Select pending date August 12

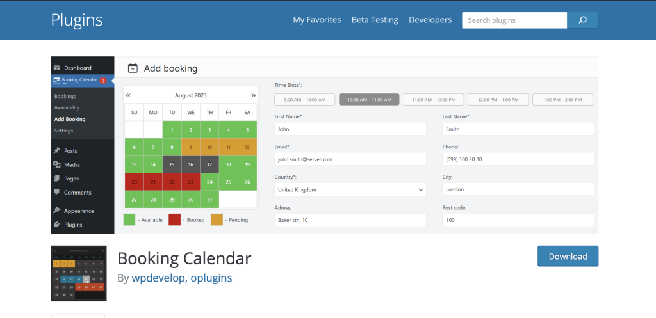pos(247,147)
